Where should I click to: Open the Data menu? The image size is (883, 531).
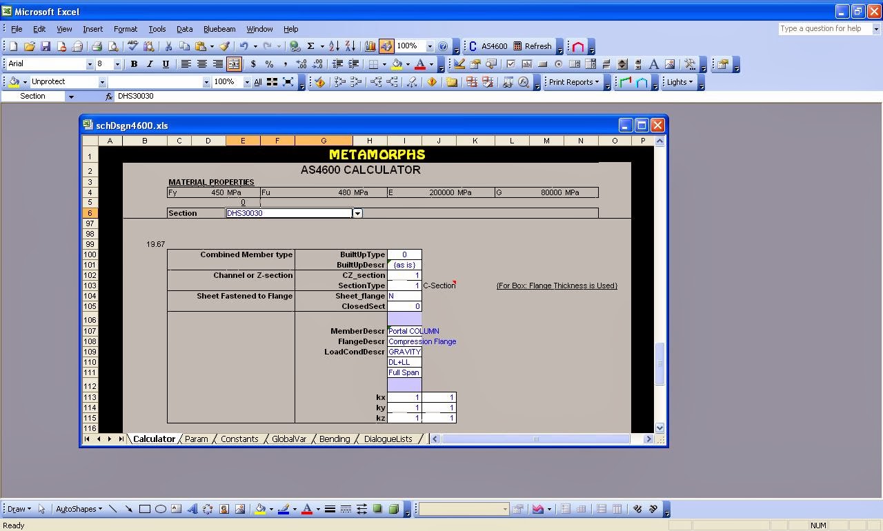(x=184, y=29)
